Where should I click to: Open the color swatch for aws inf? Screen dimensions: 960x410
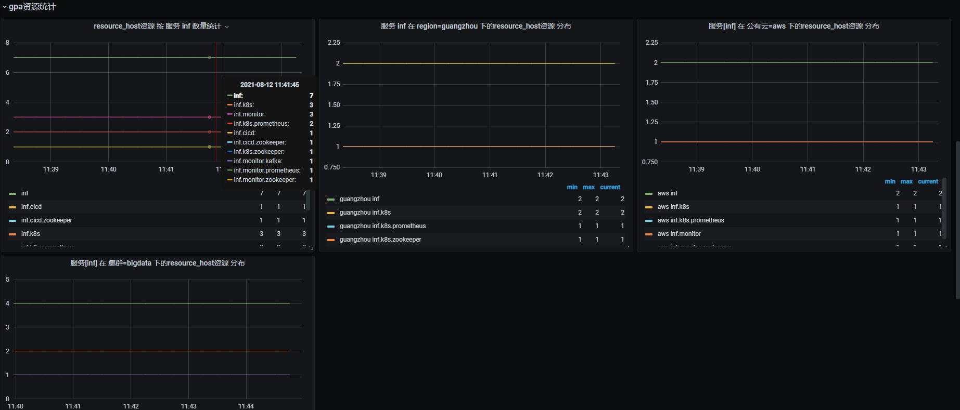click(x=649, y=194)
